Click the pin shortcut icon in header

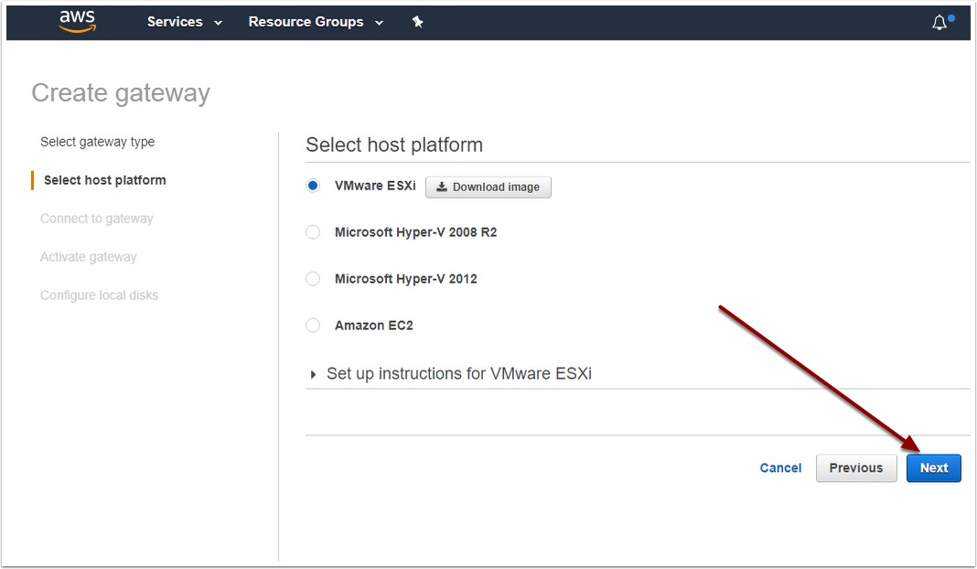coord(417,22)
